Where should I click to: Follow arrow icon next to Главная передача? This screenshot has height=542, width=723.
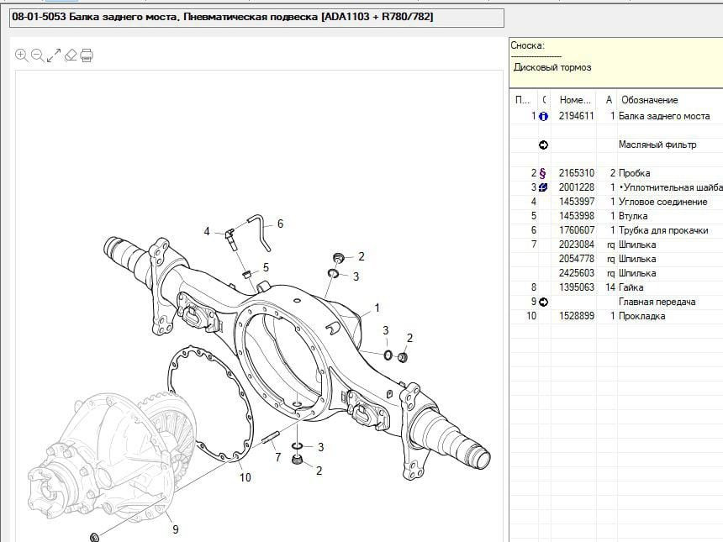[543, 302]
